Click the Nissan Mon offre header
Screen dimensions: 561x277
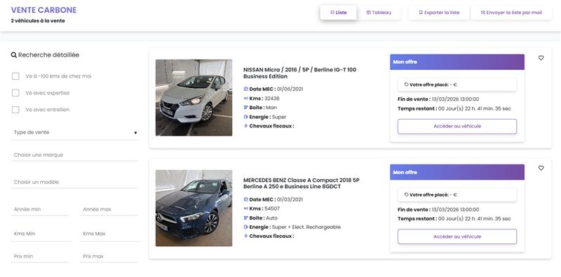[x=457, y=62]
